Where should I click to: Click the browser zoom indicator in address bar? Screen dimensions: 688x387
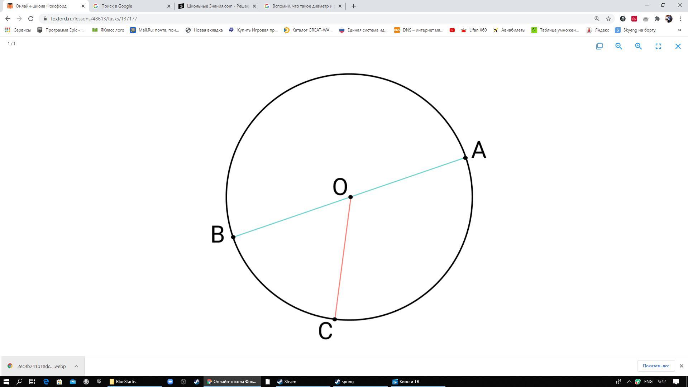pyautogui.click(x=597, y=19)
